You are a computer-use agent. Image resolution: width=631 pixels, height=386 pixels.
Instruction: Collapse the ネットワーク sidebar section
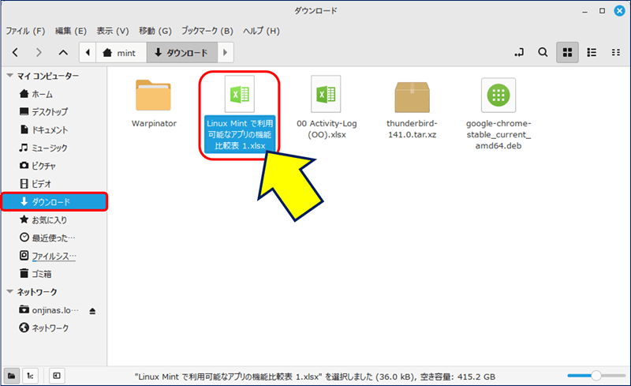(9, 291)
